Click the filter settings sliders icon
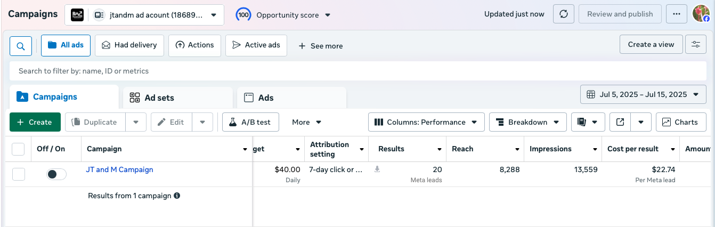715x227 pixels. tap(696, 45)
